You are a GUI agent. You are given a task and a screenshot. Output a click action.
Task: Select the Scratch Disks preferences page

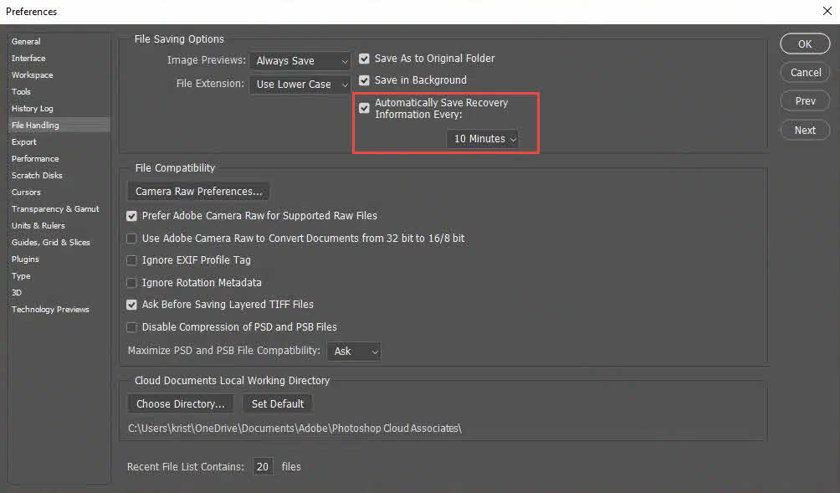tap(36, 175)
